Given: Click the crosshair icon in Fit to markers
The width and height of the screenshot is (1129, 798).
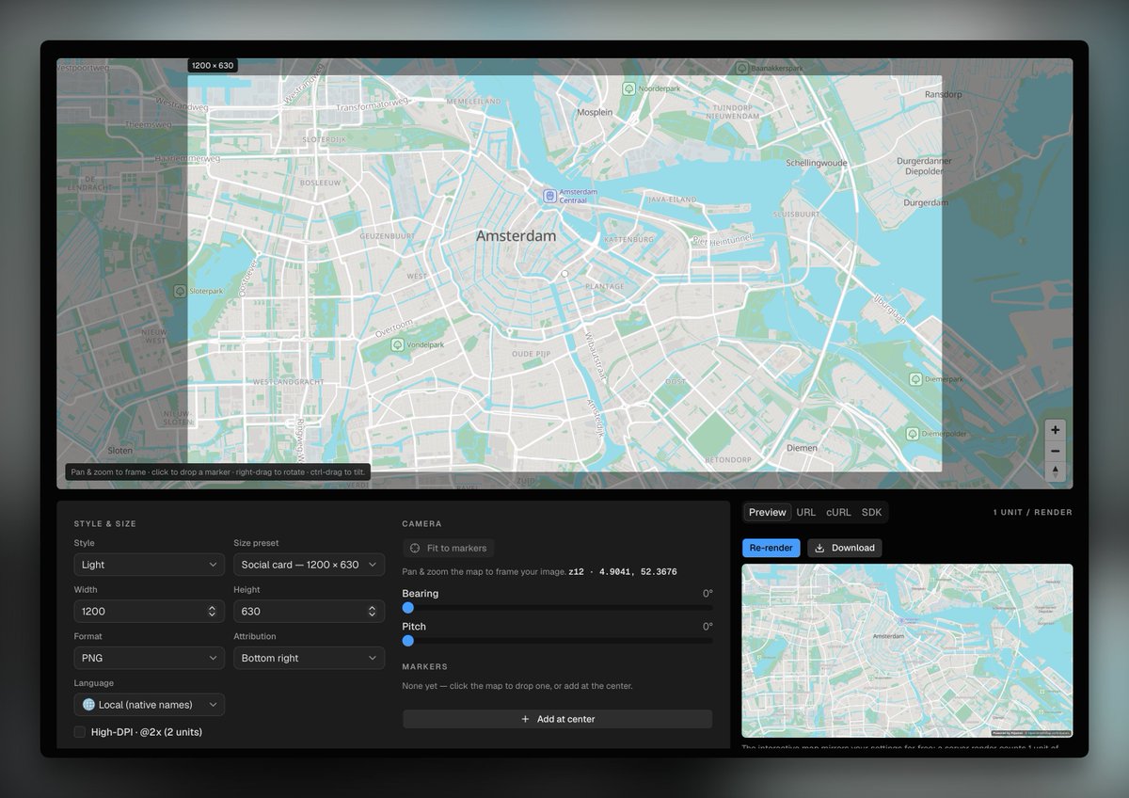Looking at the screenshot, I should pyautogui.click(x=415, y=548).
